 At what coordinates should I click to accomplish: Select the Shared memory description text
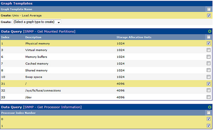[36, 70]
